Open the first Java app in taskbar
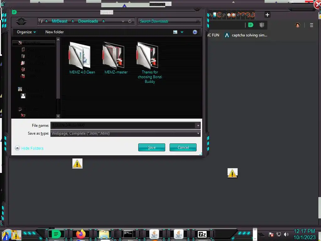Viewport: 321px width, 241px height. click(x=154, y=234)
